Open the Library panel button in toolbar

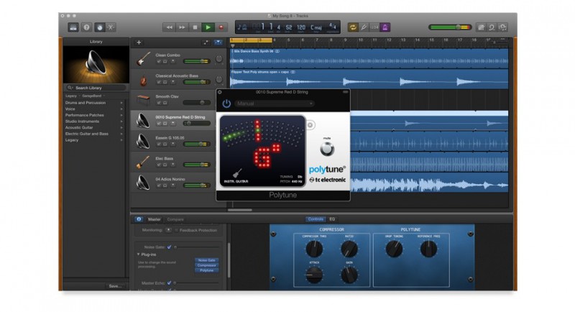73,27
